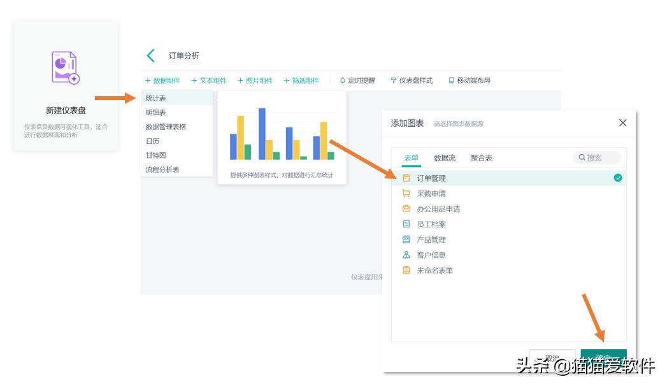Open the 数据组件 component dropdown
This screenshot has width=667, height=386.
point(162,80)
